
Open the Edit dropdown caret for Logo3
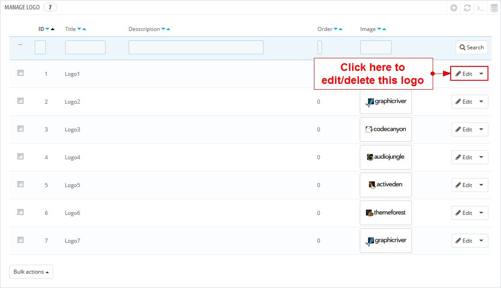point(481,129)
